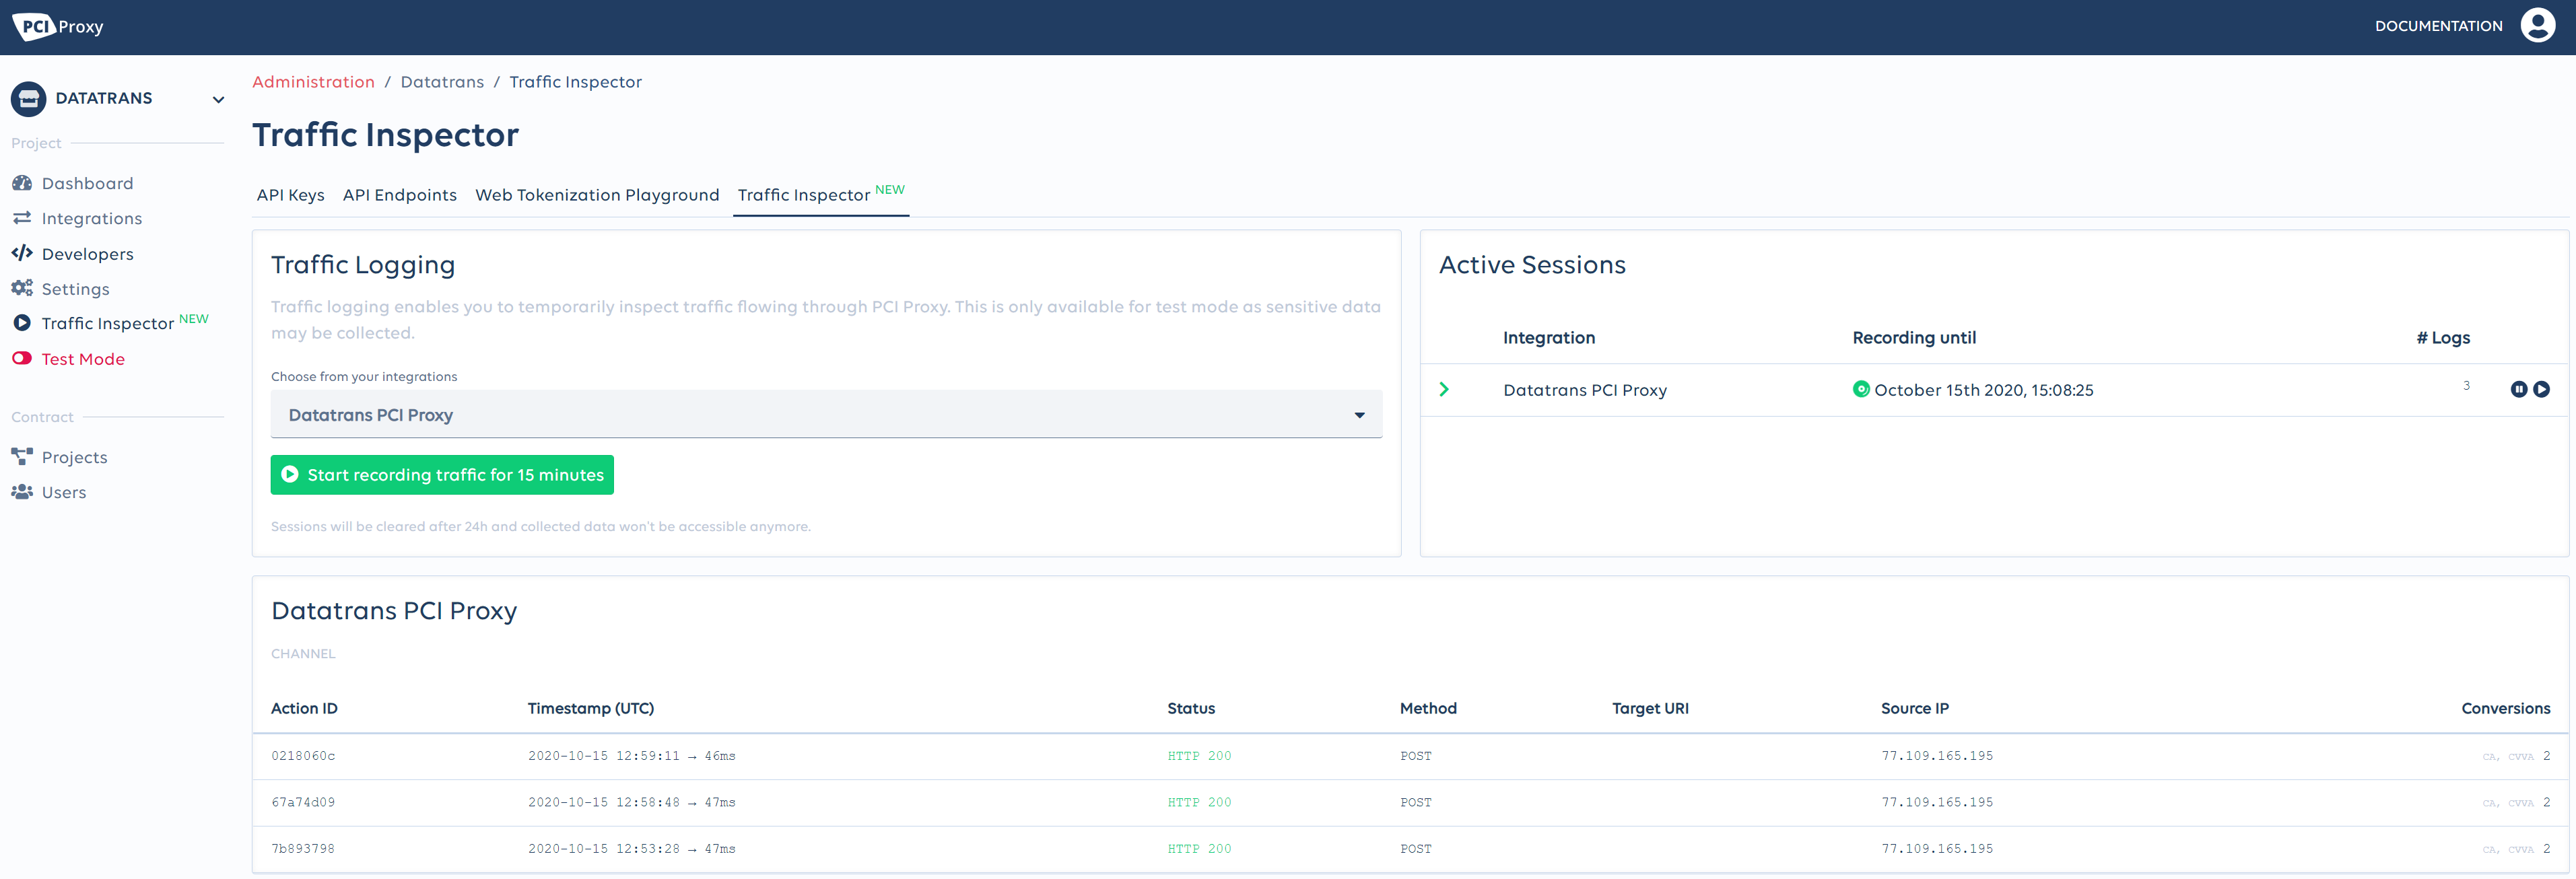2576x879 pixels.
Task: Go to Datatrans breadcrumb
Action: point(442,82)
